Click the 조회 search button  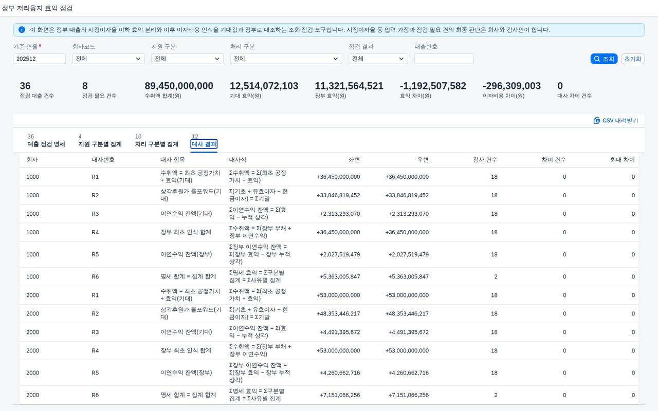point(604,59)
